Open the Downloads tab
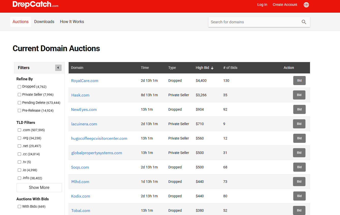The width and height of the screenshot is (340, 215). (44, 22)
